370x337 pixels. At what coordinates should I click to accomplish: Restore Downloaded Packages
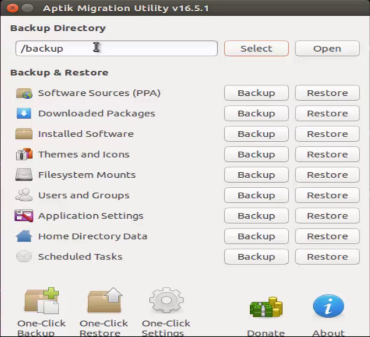(x=328, y=114)
